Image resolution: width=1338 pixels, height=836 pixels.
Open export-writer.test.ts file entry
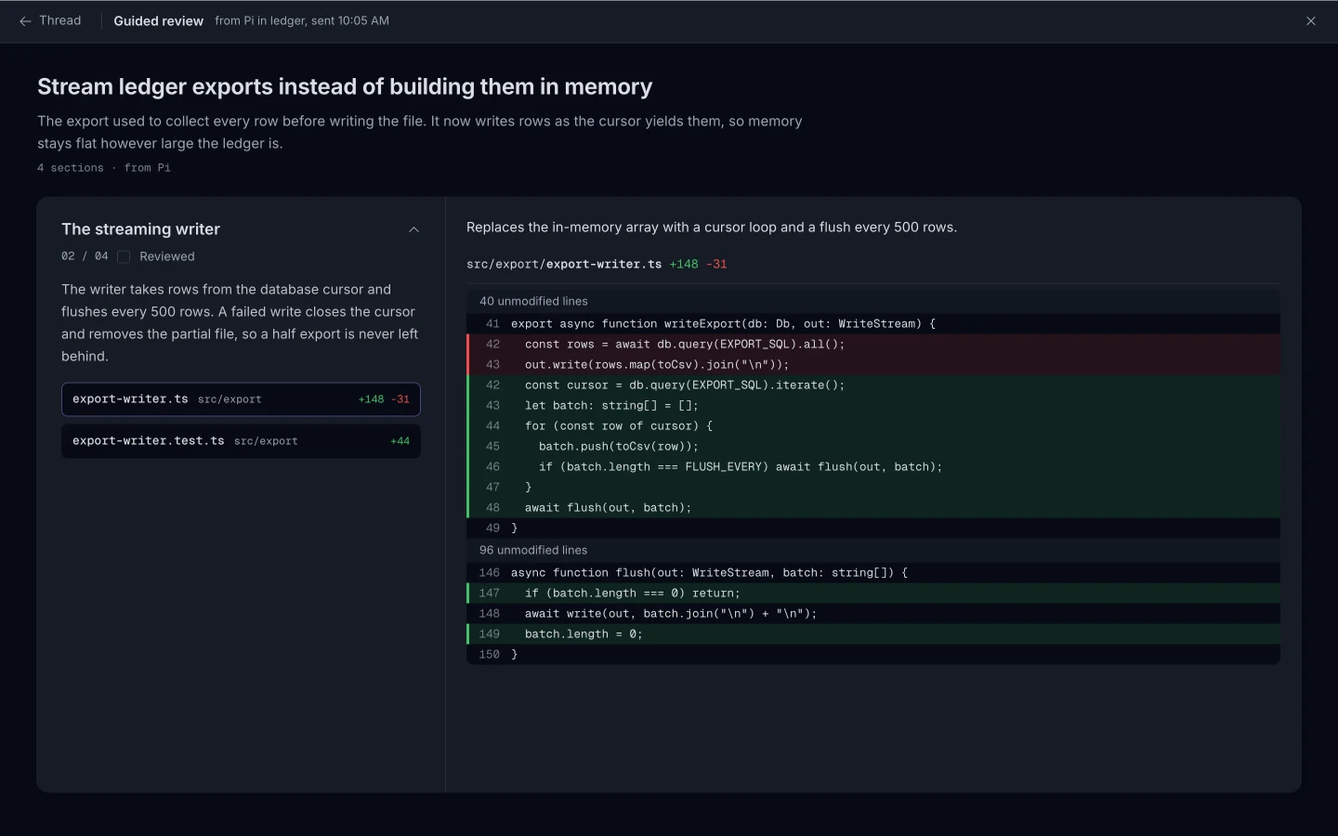click(241, 441)
